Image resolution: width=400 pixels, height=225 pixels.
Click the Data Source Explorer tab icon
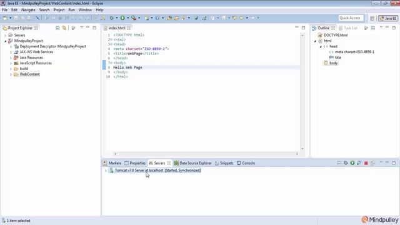(x=176, y=163)
